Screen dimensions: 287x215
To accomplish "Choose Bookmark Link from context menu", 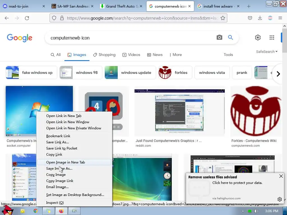I will [x=74, y=136].
